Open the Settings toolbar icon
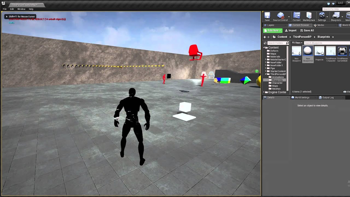350x197 pixels. click(322, 17)
